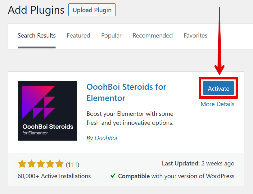Click the 60,000+ Active Installations text
253x194 pixels.
click(54, 176)
